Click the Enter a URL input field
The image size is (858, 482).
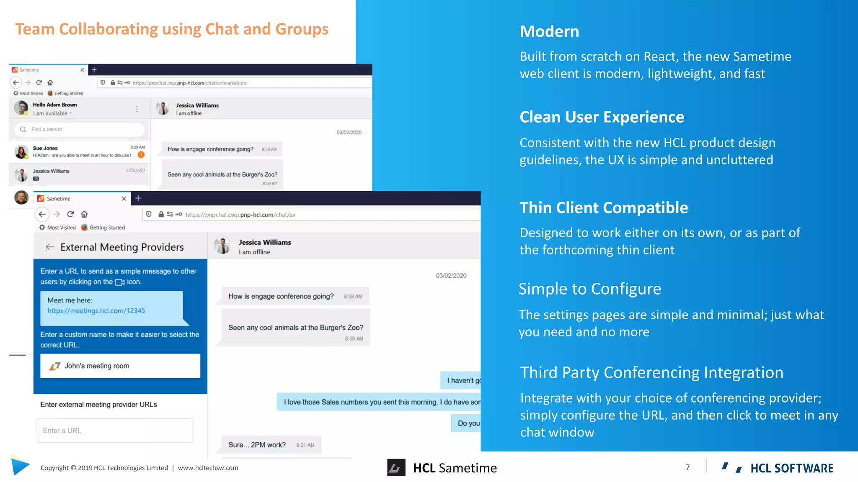point(115,431)
